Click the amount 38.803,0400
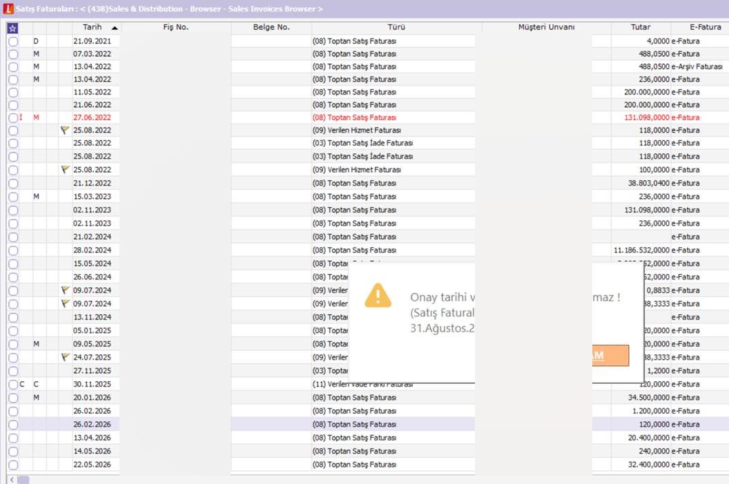 (x=648, y=183)
